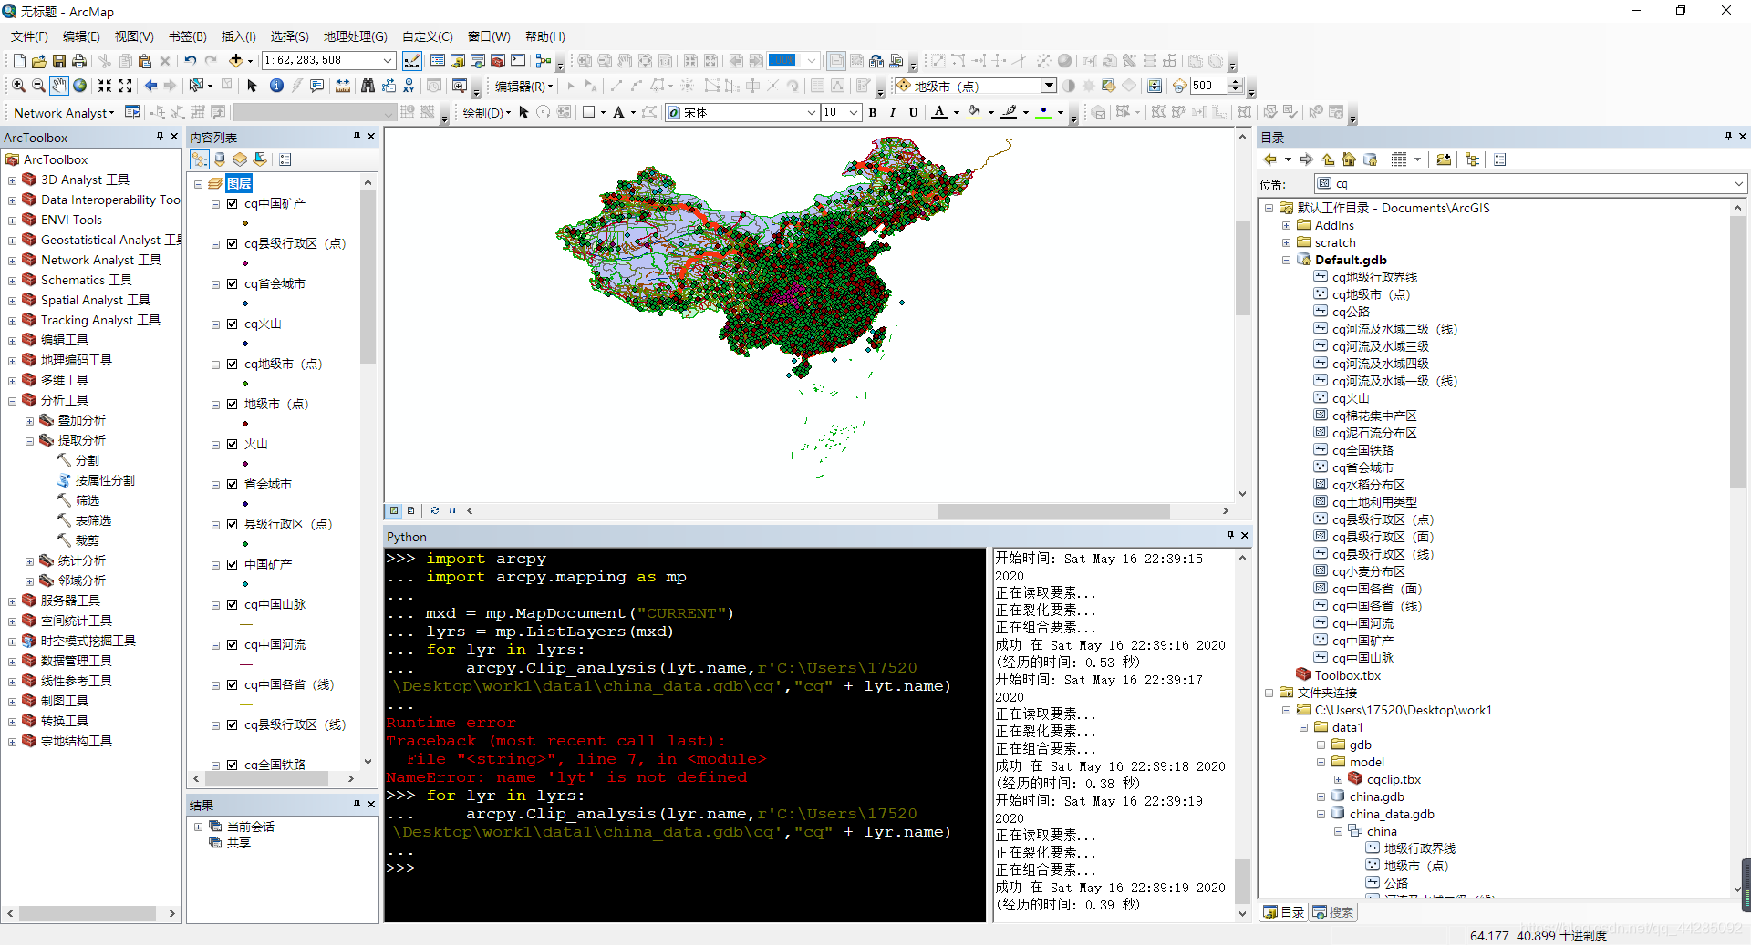
Task: Save the map with the floppy disk icon
Action: (59, 61)
